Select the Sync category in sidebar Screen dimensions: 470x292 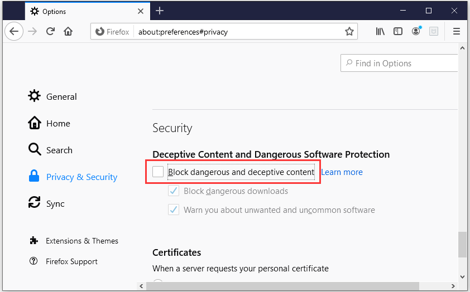46,203
